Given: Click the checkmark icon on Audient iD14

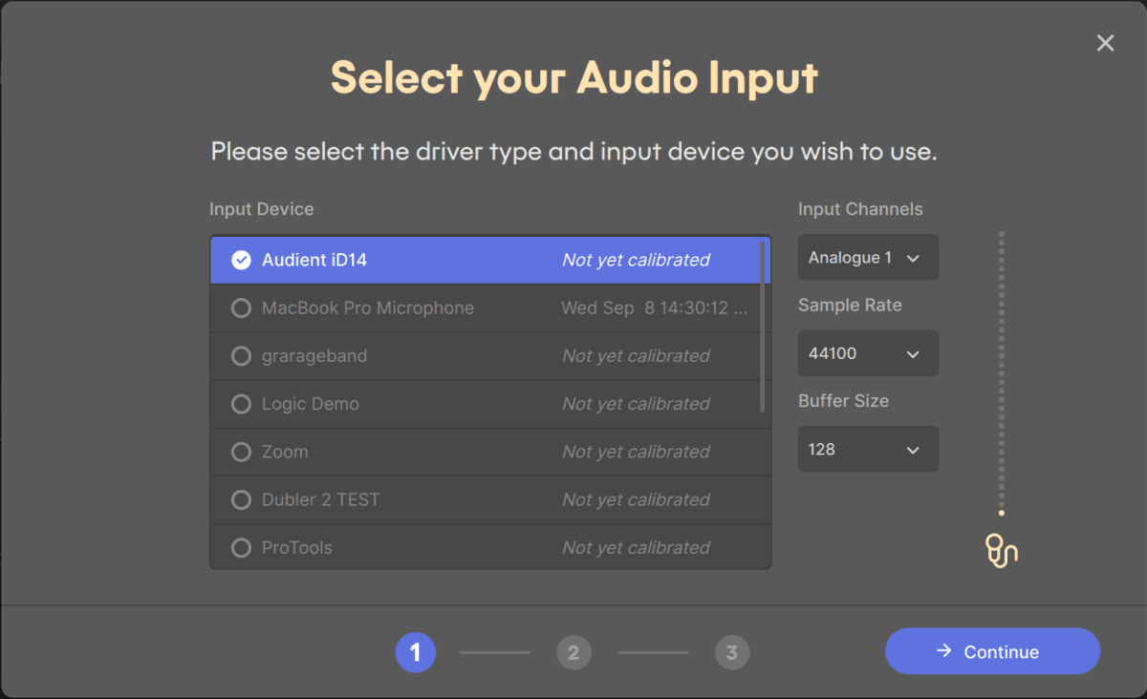Looking at the screenshot, I should pyautogui.click(x=241, y=259).
